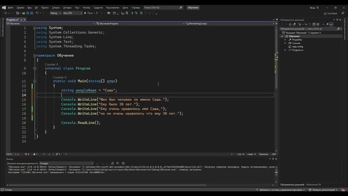Click the Switch Views icon in Solution Explorer
This screenshot has height=196, width=348.
(295, 24)
